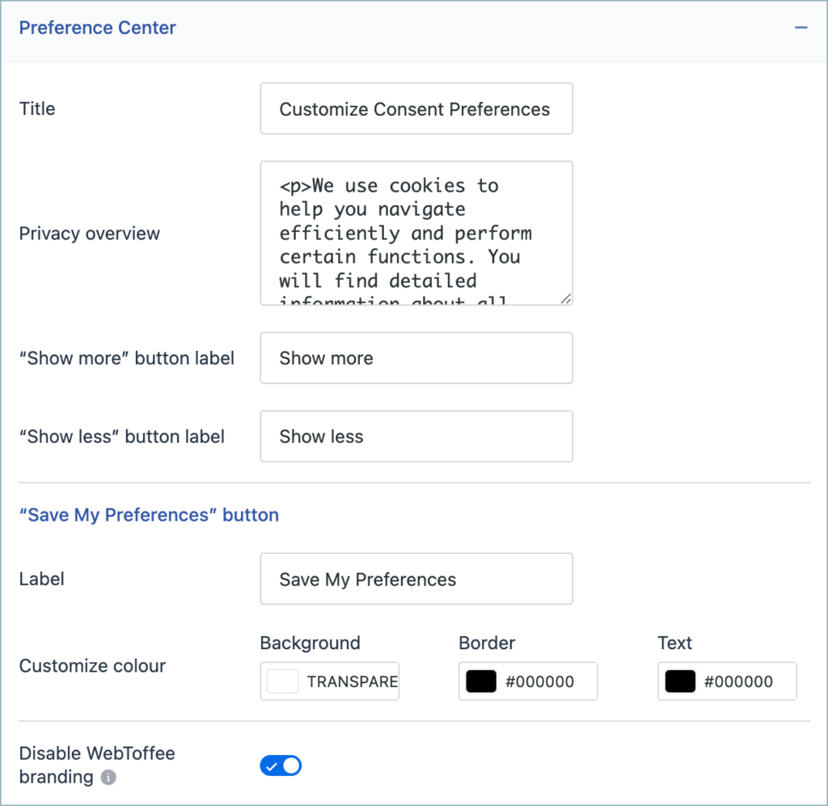Collapse the Preference Center section
The image size is (828, 806).
pos(801,27)
